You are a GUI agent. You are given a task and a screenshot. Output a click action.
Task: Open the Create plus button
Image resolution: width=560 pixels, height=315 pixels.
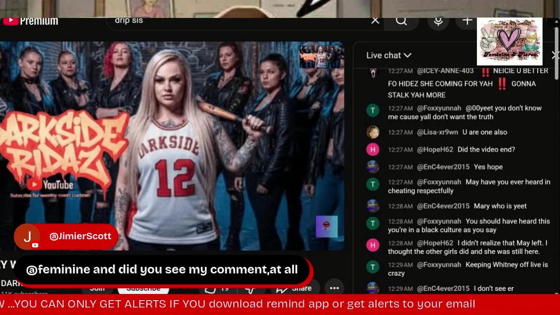pos(467,21)
